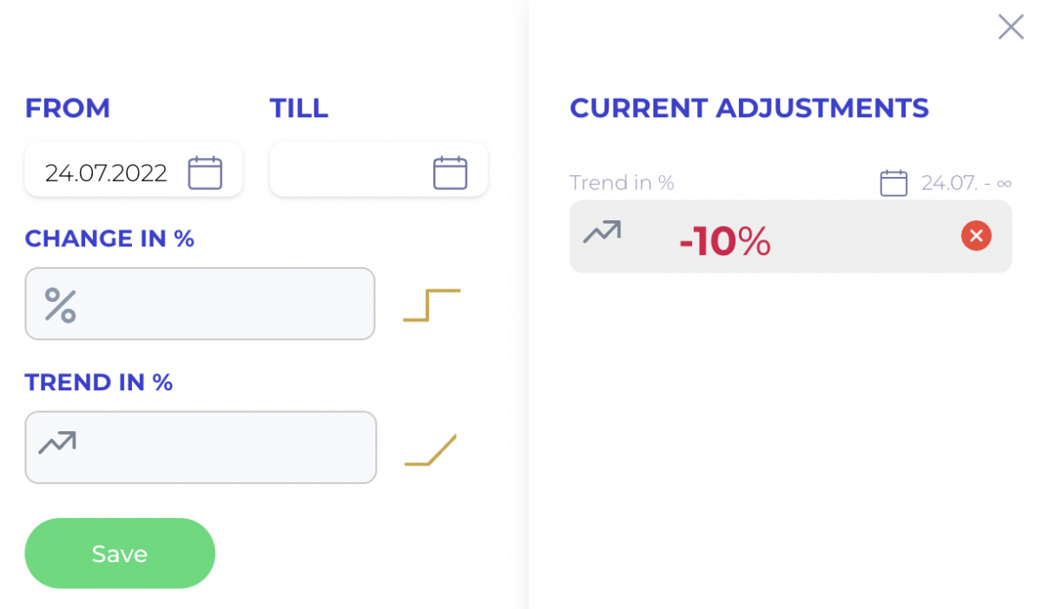Image resolution: width=1042 pixels, height=609 pixels.
Task: Open the TILL date calendar icon
Action: pos(450,173)
